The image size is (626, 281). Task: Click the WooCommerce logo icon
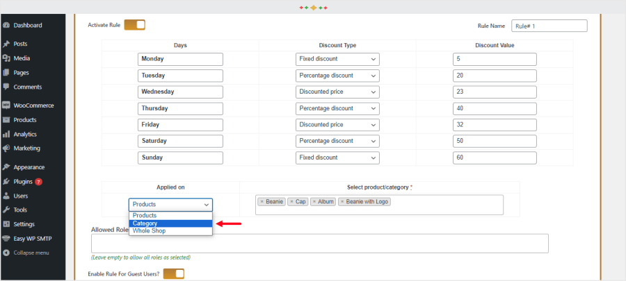[x=6, y=105]
